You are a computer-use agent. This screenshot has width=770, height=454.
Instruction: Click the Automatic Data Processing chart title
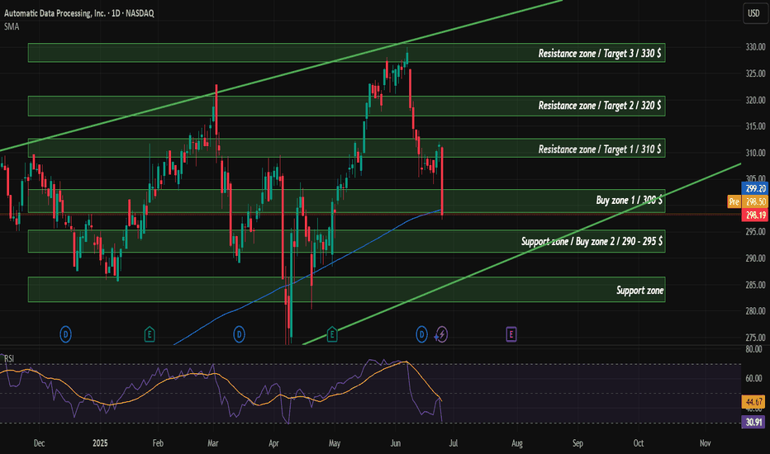[79, 13]
